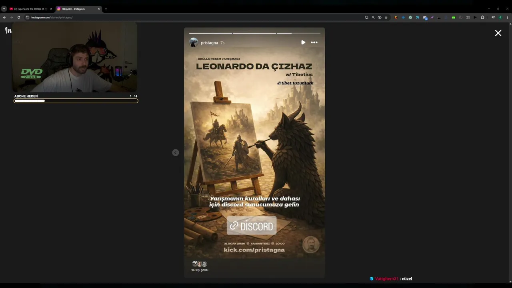Switch to the Hikayeler Instagram tab

(x=78, y=9)
